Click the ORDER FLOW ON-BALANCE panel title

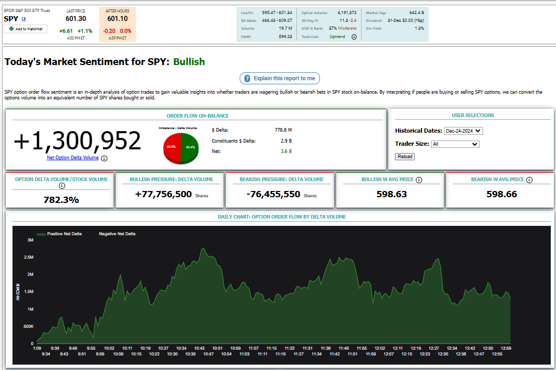(197, 116)
